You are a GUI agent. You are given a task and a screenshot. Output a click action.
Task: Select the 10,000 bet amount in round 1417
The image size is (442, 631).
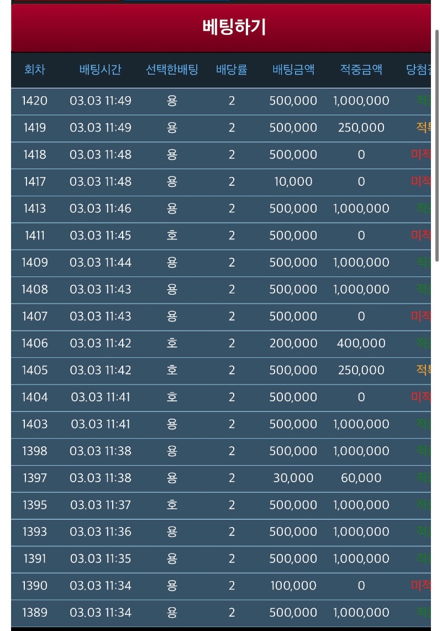tap(293, 181)
